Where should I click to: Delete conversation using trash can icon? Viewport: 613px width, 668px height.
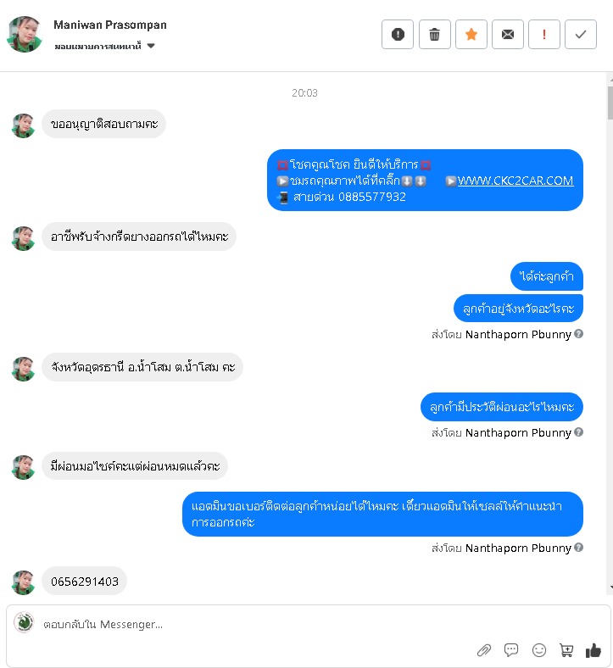434,35
